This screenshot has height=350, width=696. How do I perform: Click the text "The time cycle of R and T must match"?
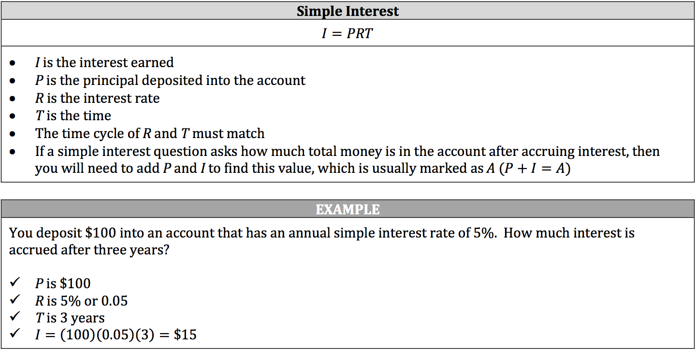tap(150, 134)
